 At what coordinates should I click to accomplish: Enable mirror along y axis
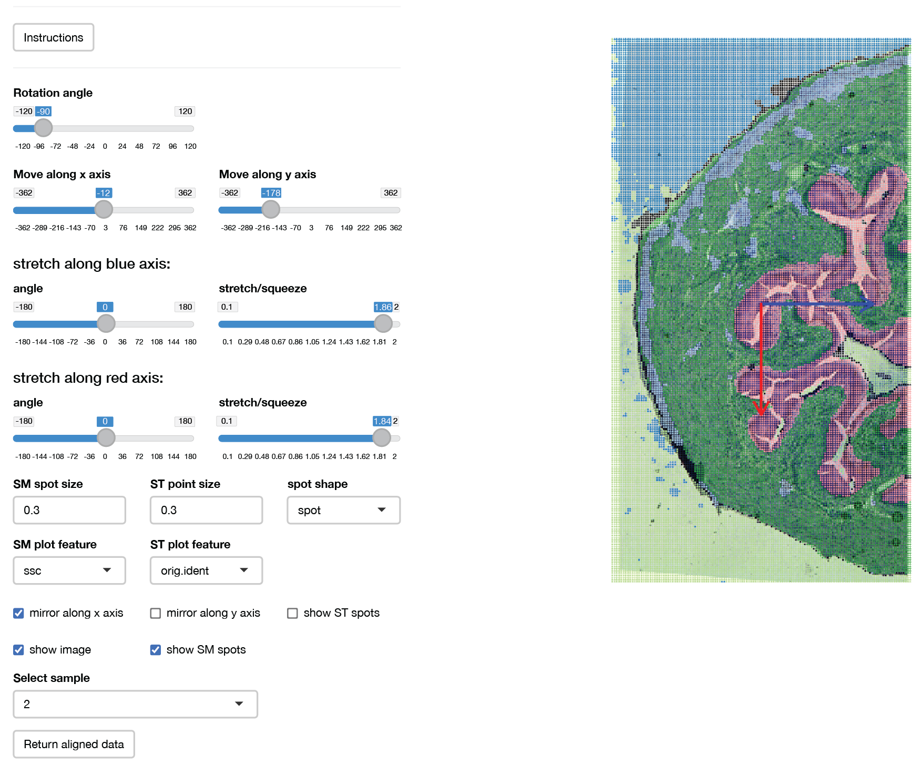156,613
